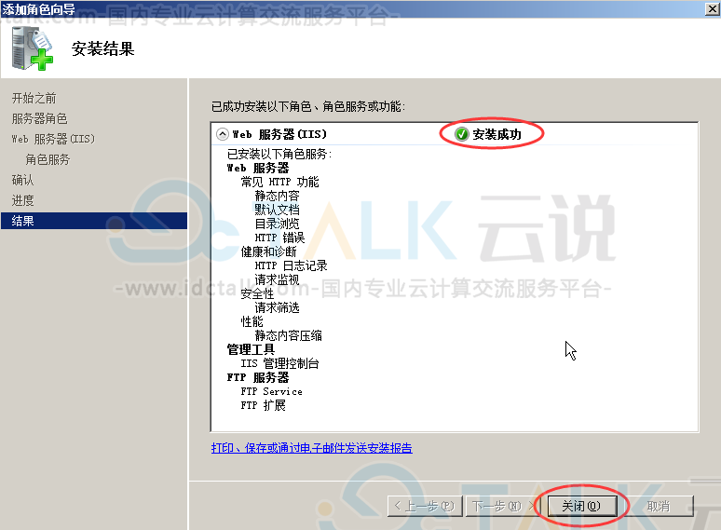Click FTP 扩展 entry

(263, 405)
